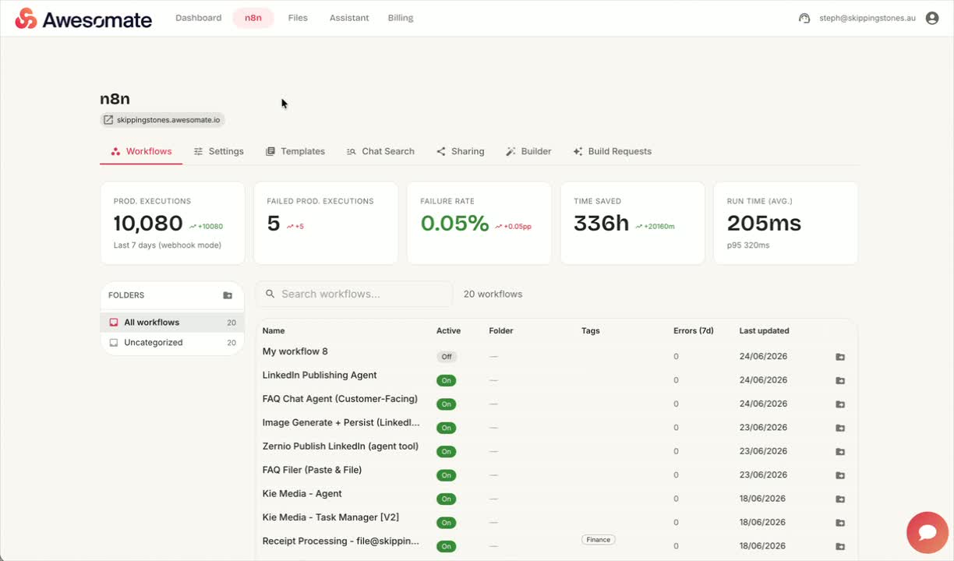Click move-to-folder icon for LinkedIn Publishing Agent
Viewport: 954px width, 561px height.
[x=840, y=380]
